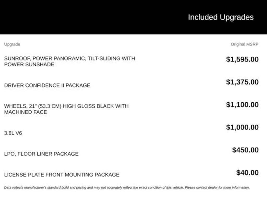Select the LPO Floor Liner Package entry
267x200 pixels.
tap(41, 154)
